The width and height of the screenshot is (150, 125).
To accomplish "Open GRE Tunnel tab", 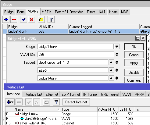I will [x=110, y=95].
